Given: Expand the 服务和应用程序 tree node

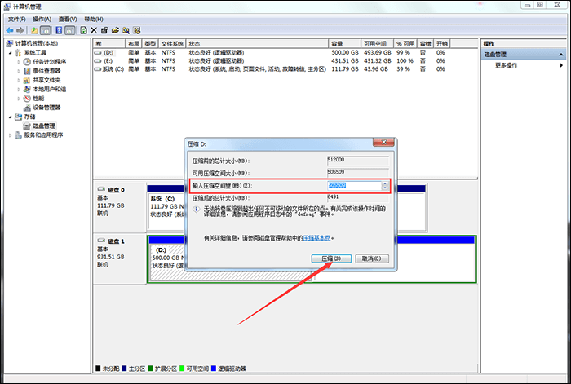Looking at the screenshot, I should [10, 135].
